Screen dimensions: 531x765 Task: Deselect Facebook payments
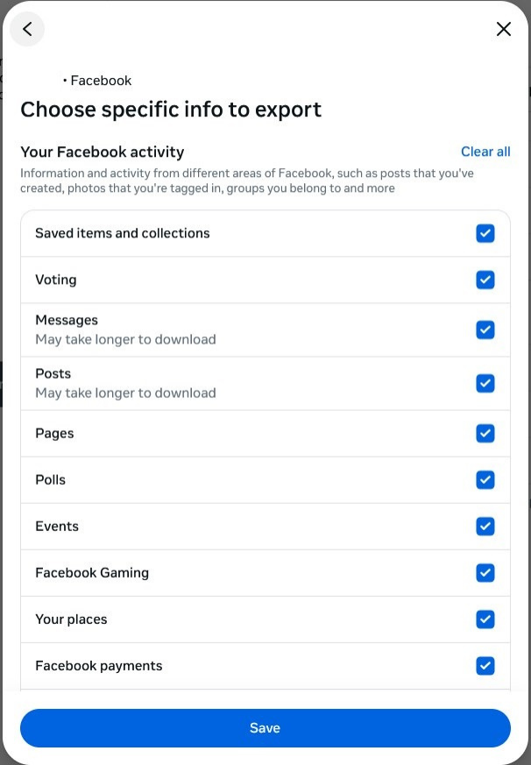coord(485,665)
